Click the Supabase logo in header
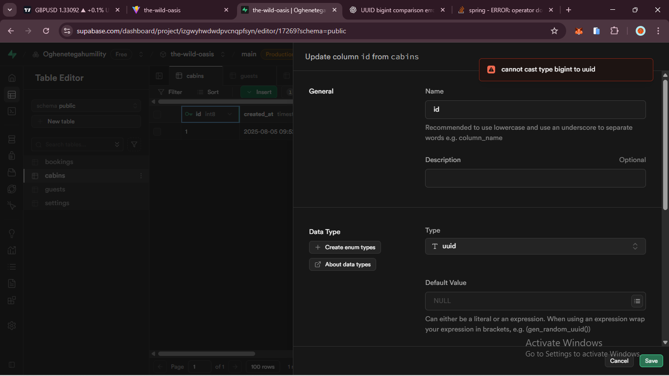The width and height of the screenshot is (669, 376). (12, 54)
